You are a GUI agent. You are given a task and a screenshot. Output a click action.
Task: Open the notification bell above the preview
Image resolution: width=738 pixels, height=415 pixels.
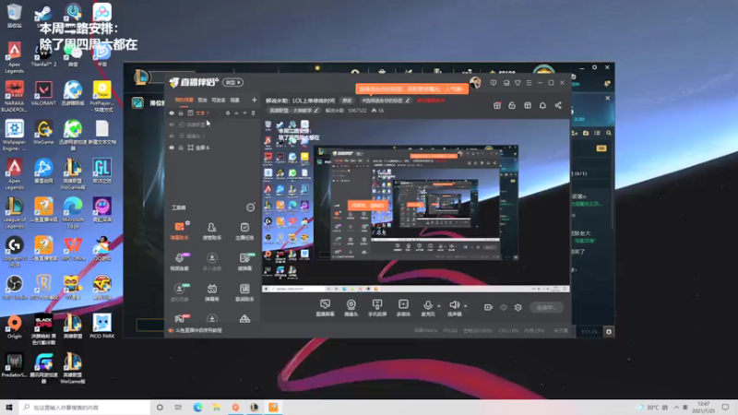542,105
